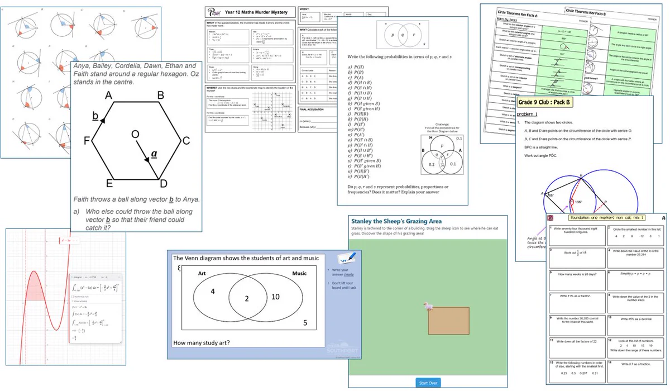
Task: Click 'Write 45% as a decimal' question
Action: click(637, 318)
